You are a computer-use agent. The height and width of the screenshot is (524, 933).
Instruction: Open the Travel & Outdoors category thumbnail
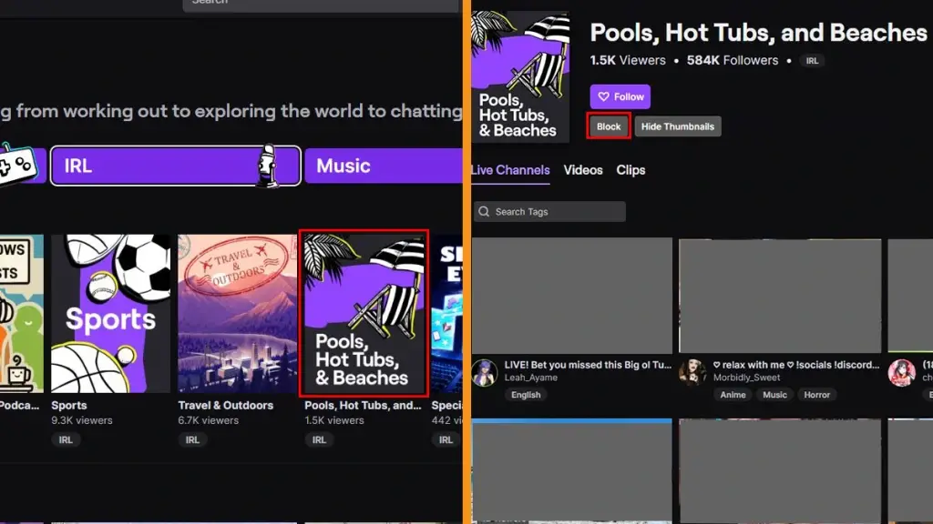point(238,314)
